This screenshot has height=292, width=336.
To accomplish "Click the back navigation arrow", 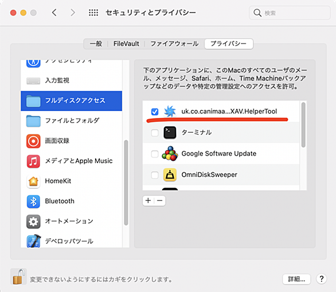I will [x=54, y=13].
